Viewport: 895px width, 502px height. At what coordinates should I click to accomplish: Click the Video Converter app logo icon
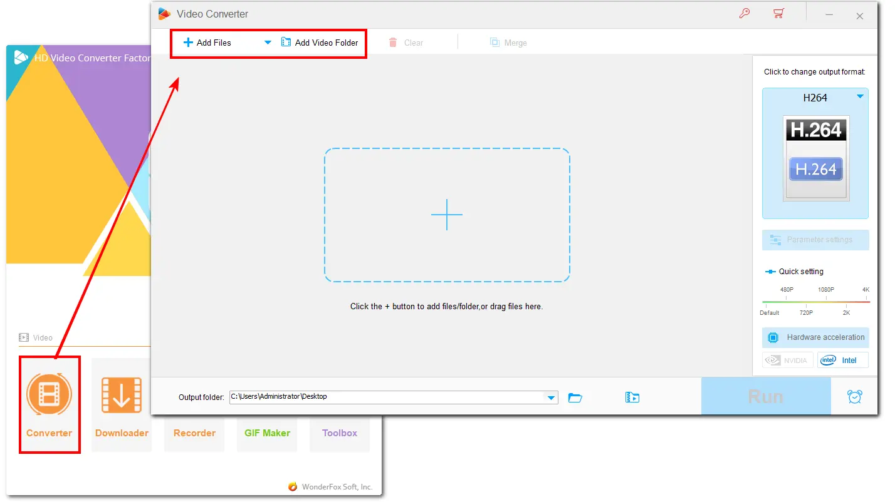164,14
